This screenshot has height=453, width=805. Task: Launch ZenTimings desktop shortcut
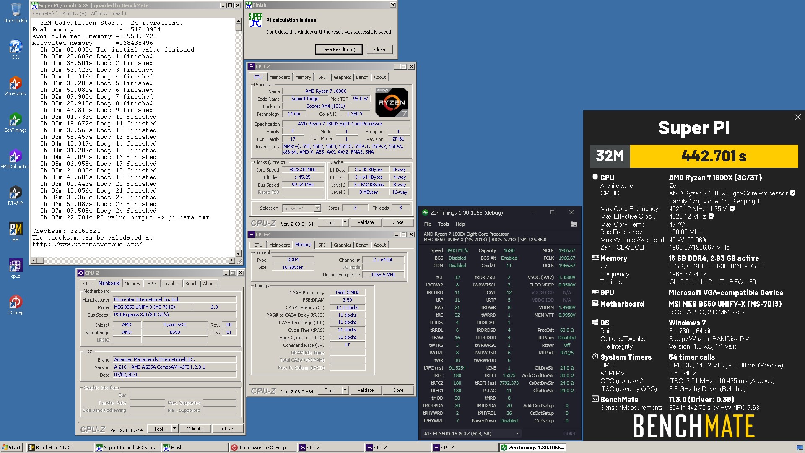coord(15,122)
